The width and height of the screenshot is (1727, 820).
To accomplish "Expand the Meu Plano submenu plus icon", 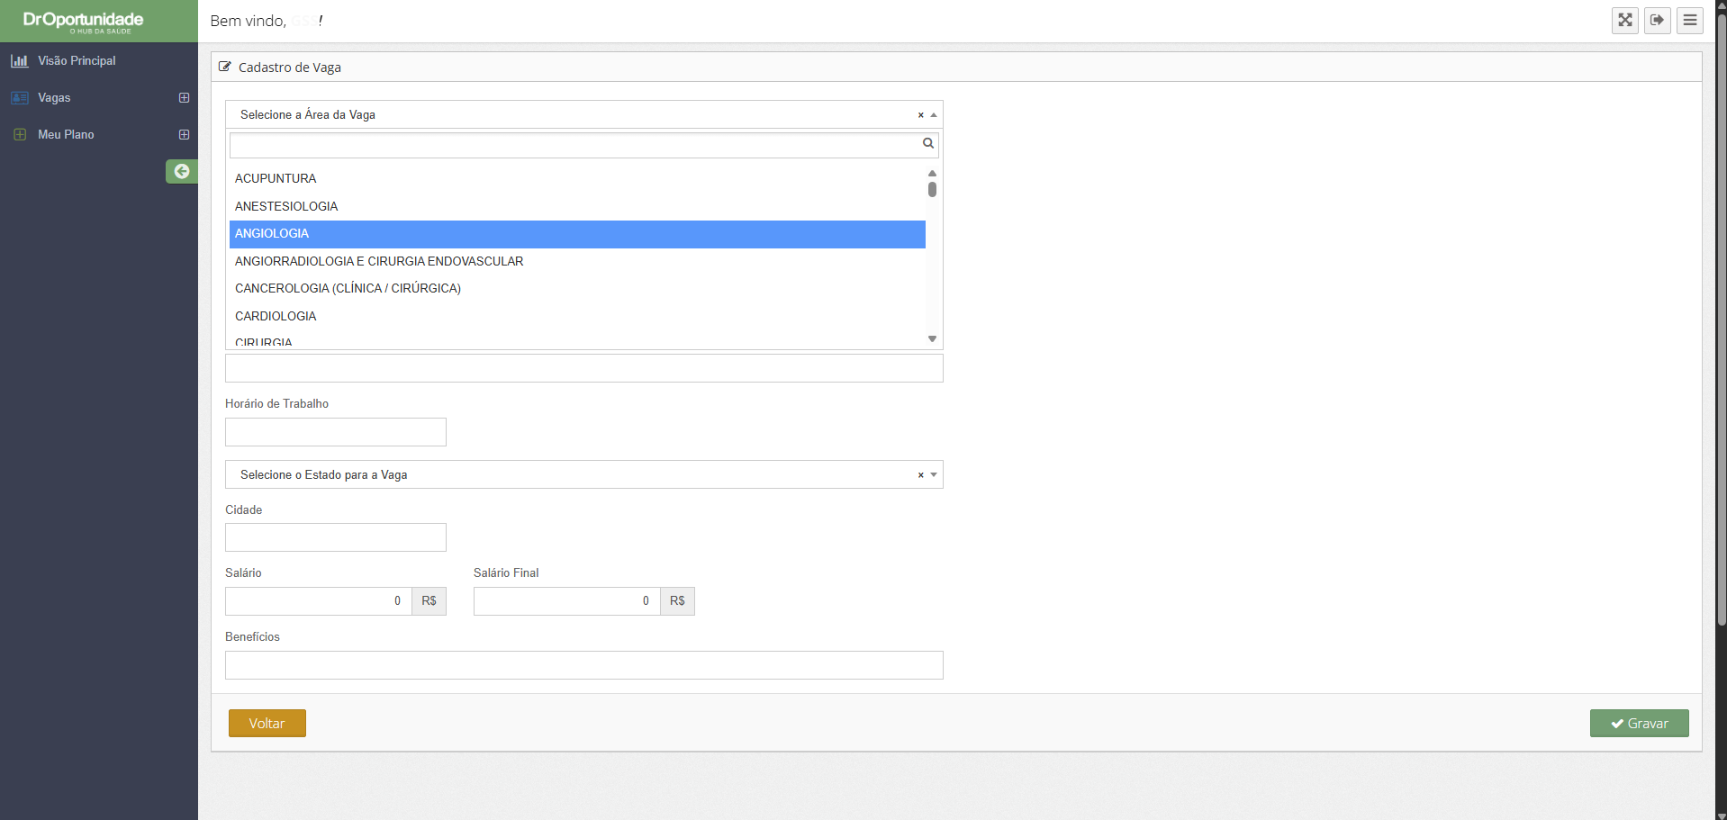I will coord(184,135).
